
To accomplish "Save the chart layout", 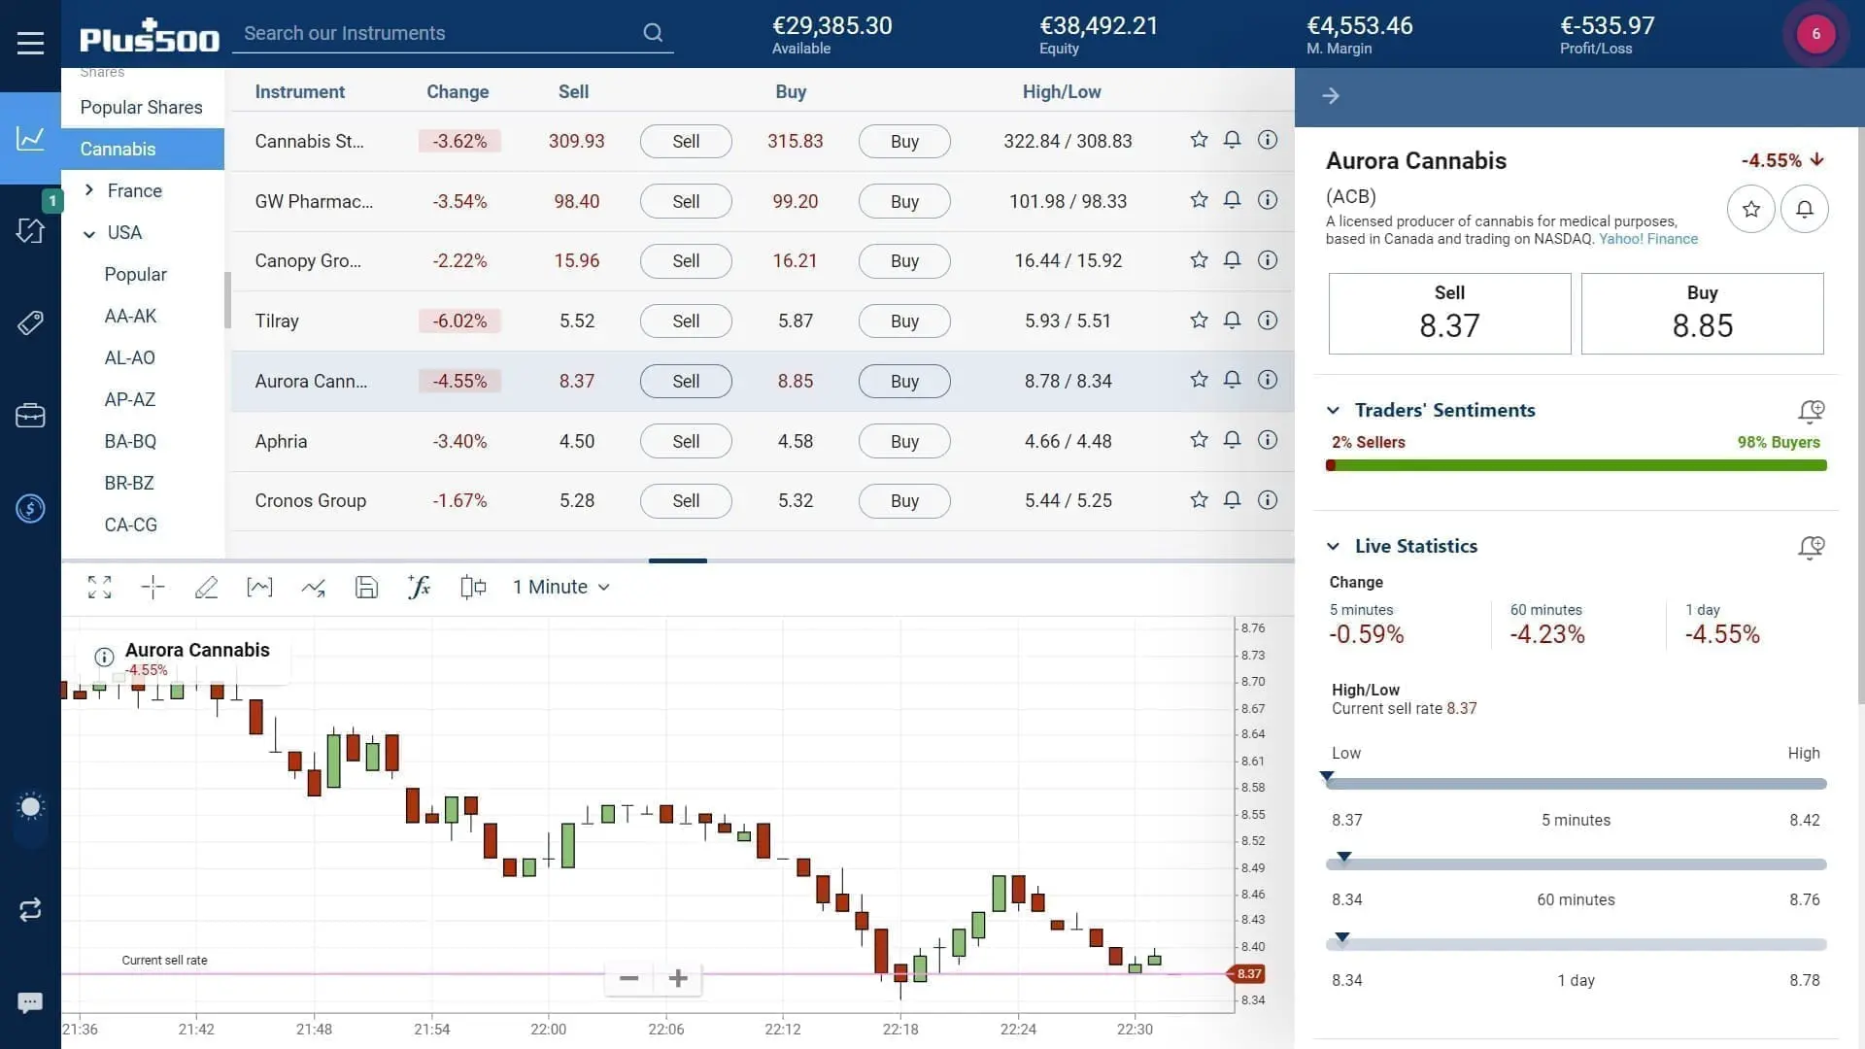I will (366, 587).
